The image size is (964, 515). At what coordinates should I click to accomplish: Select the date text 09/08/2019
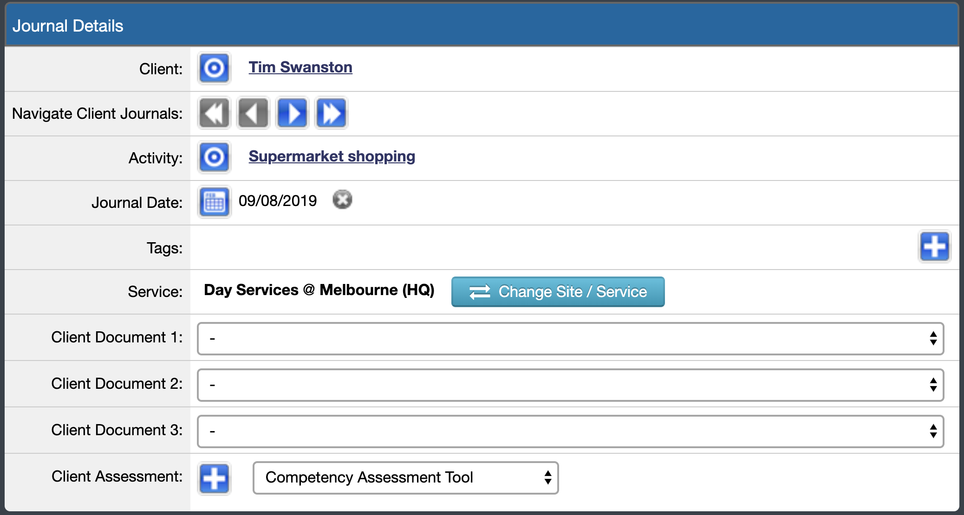click(278, 200)
